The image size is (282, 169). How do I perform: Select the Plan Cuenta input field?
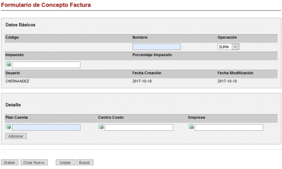pyautogui.click(x=46, y=127)
